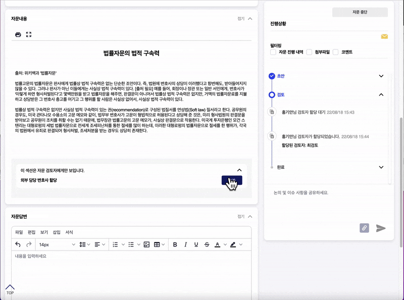
Task: Open line height options
Action: [x=85, y=244]
